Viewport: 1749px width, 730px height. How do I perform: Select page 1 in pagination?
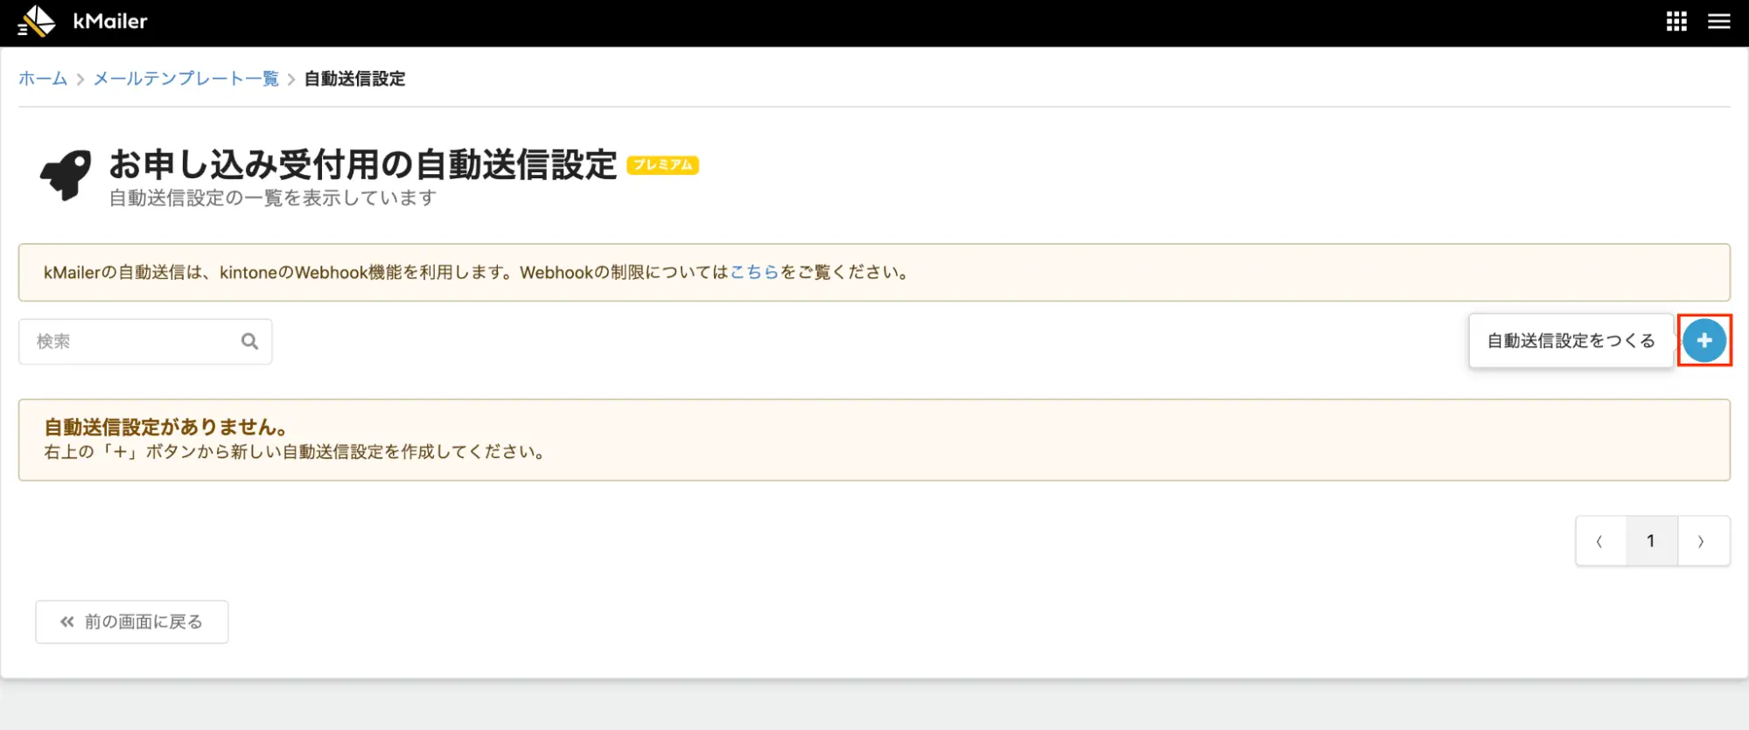click(x=1651, y=541)
